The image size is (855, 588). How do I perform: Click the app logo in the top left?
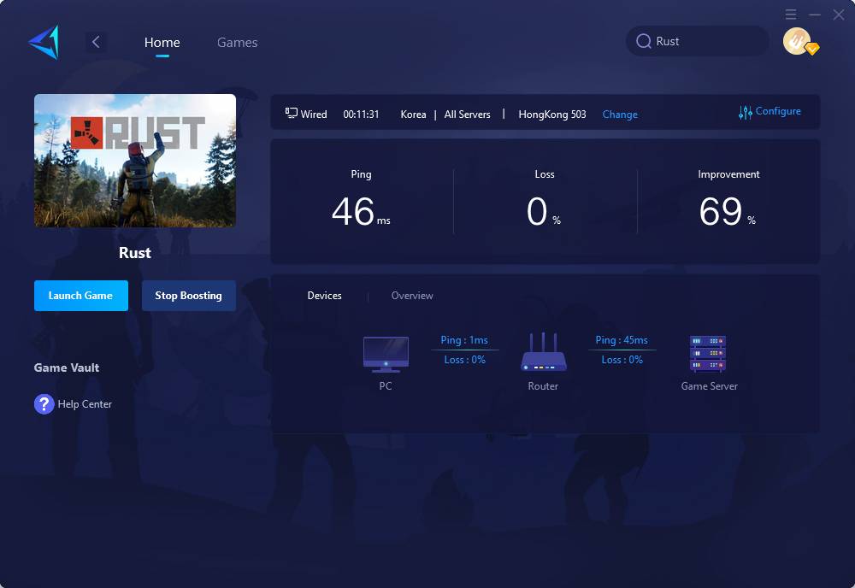(44, 42)
